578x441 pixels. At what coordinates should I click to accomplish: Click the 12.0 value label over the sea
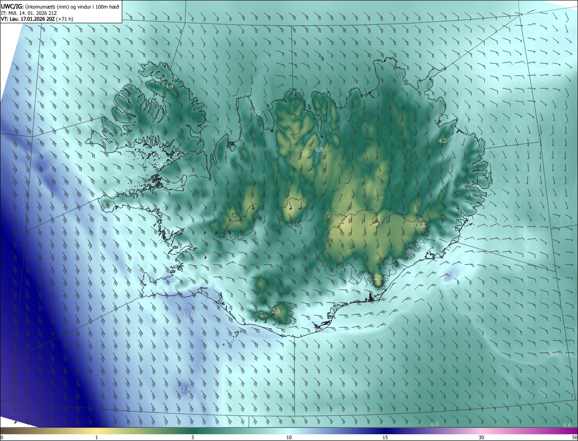point(189,313)
